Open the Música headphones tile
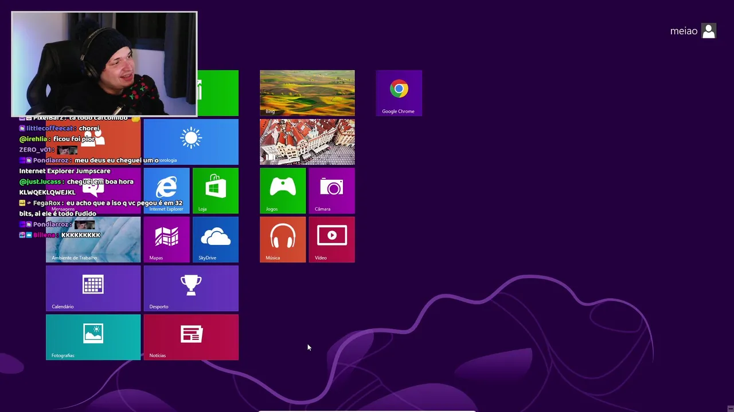Viewport: 734px width, 412px height. (283, 239)
